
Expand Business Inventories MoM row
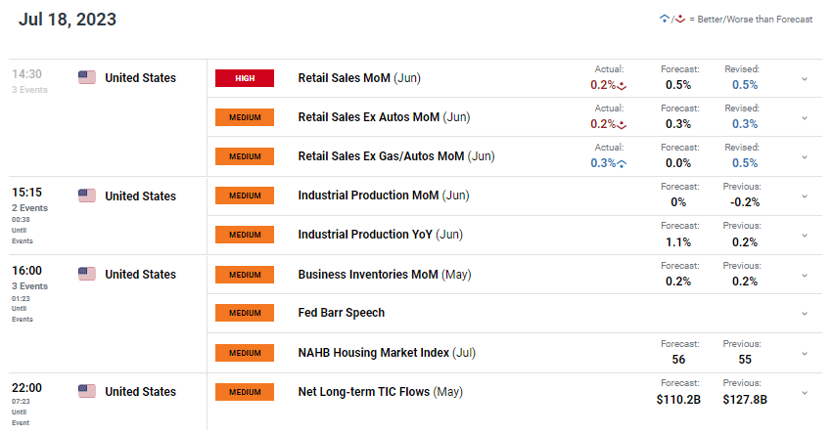coord(805,276)
